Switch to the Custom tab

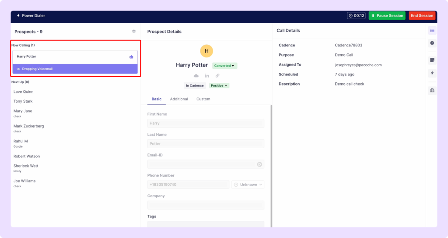203,99
